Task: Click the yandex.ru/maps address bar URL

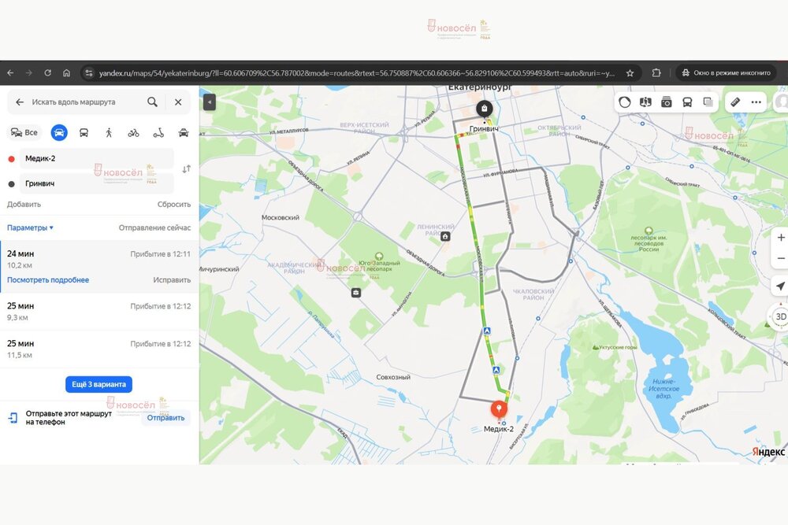Action: (x=357, y=73)
